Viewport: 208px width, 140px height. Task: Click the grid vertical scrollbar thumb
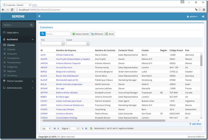[201, 60]
